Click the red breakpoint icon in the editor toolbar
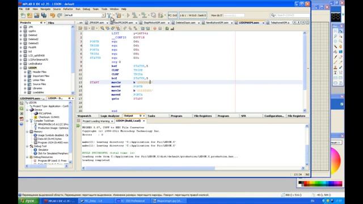Image resolution: width=363 pixels, height=204 pixels. pyautogui.click(x=155, y=28)
